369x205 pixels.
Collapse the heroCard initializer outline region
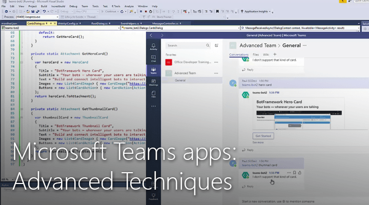22,63
